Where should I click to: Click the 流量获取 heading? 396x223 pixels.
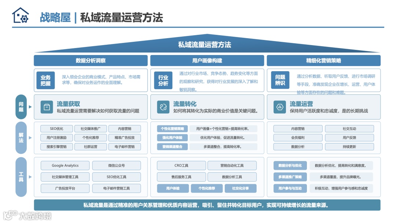click(x=69, y=104)
